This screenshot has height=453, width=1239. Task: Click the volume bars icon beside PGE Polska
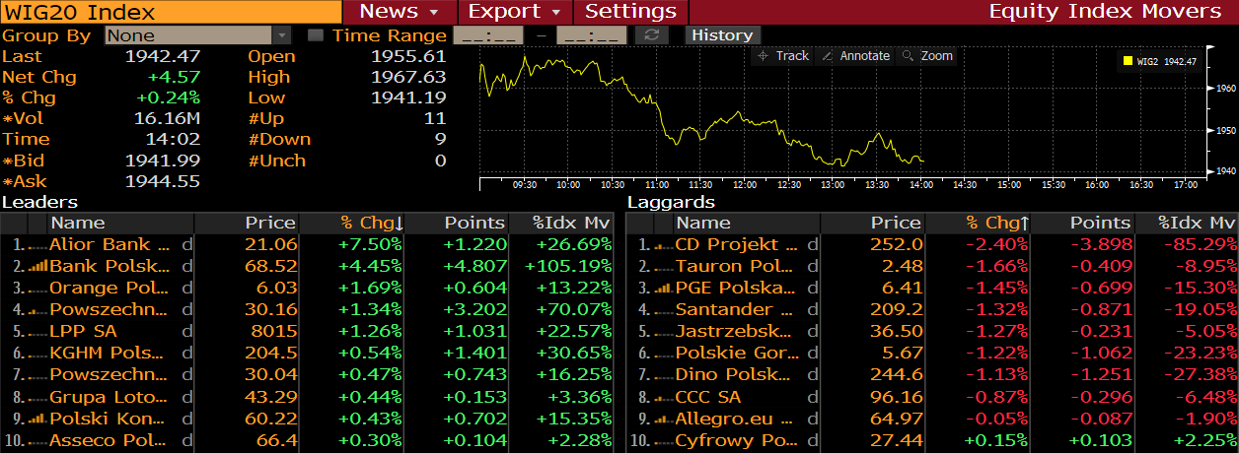[x=663, y=288]
